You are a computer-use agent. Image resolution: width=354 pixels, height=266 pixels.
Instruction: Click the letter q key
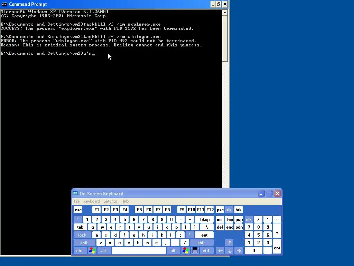coord(93,227)
